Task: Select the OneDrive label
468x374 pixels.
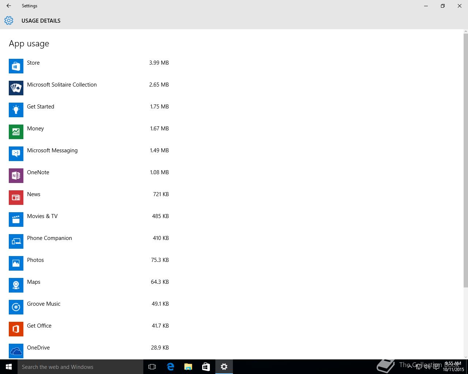Action: click(38, 348)
